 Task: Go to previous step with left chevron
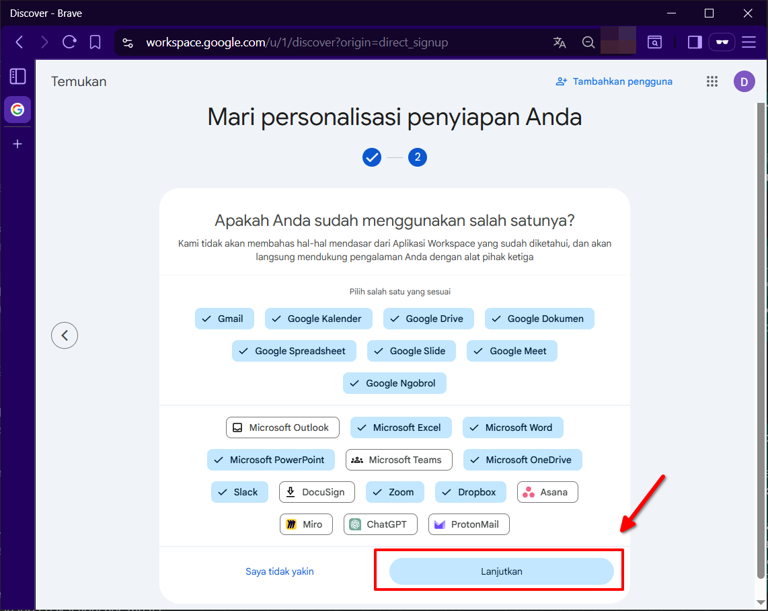click(x=65, y=335)
